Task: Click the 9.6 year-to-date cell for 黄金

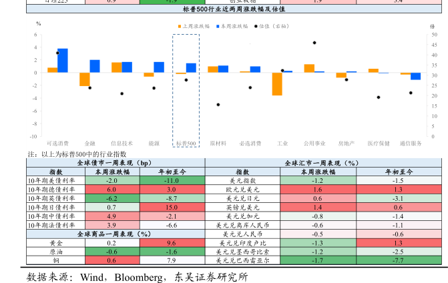Action: coord(172,243)
